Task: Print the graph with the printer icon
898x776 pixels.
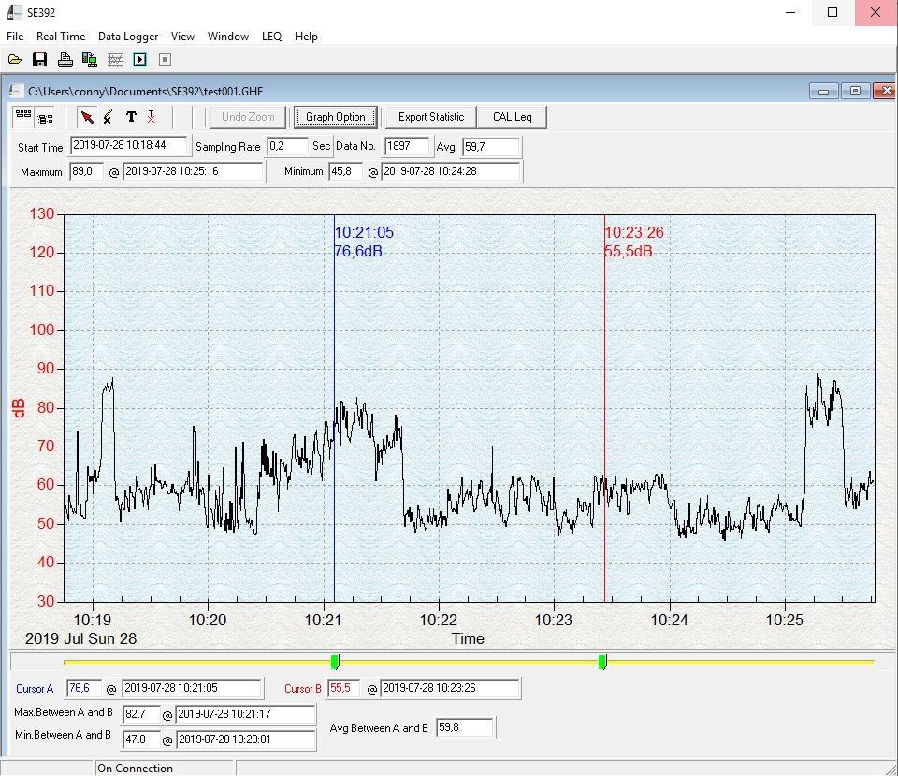Action: pyautogui.click(x=65, y=60)
